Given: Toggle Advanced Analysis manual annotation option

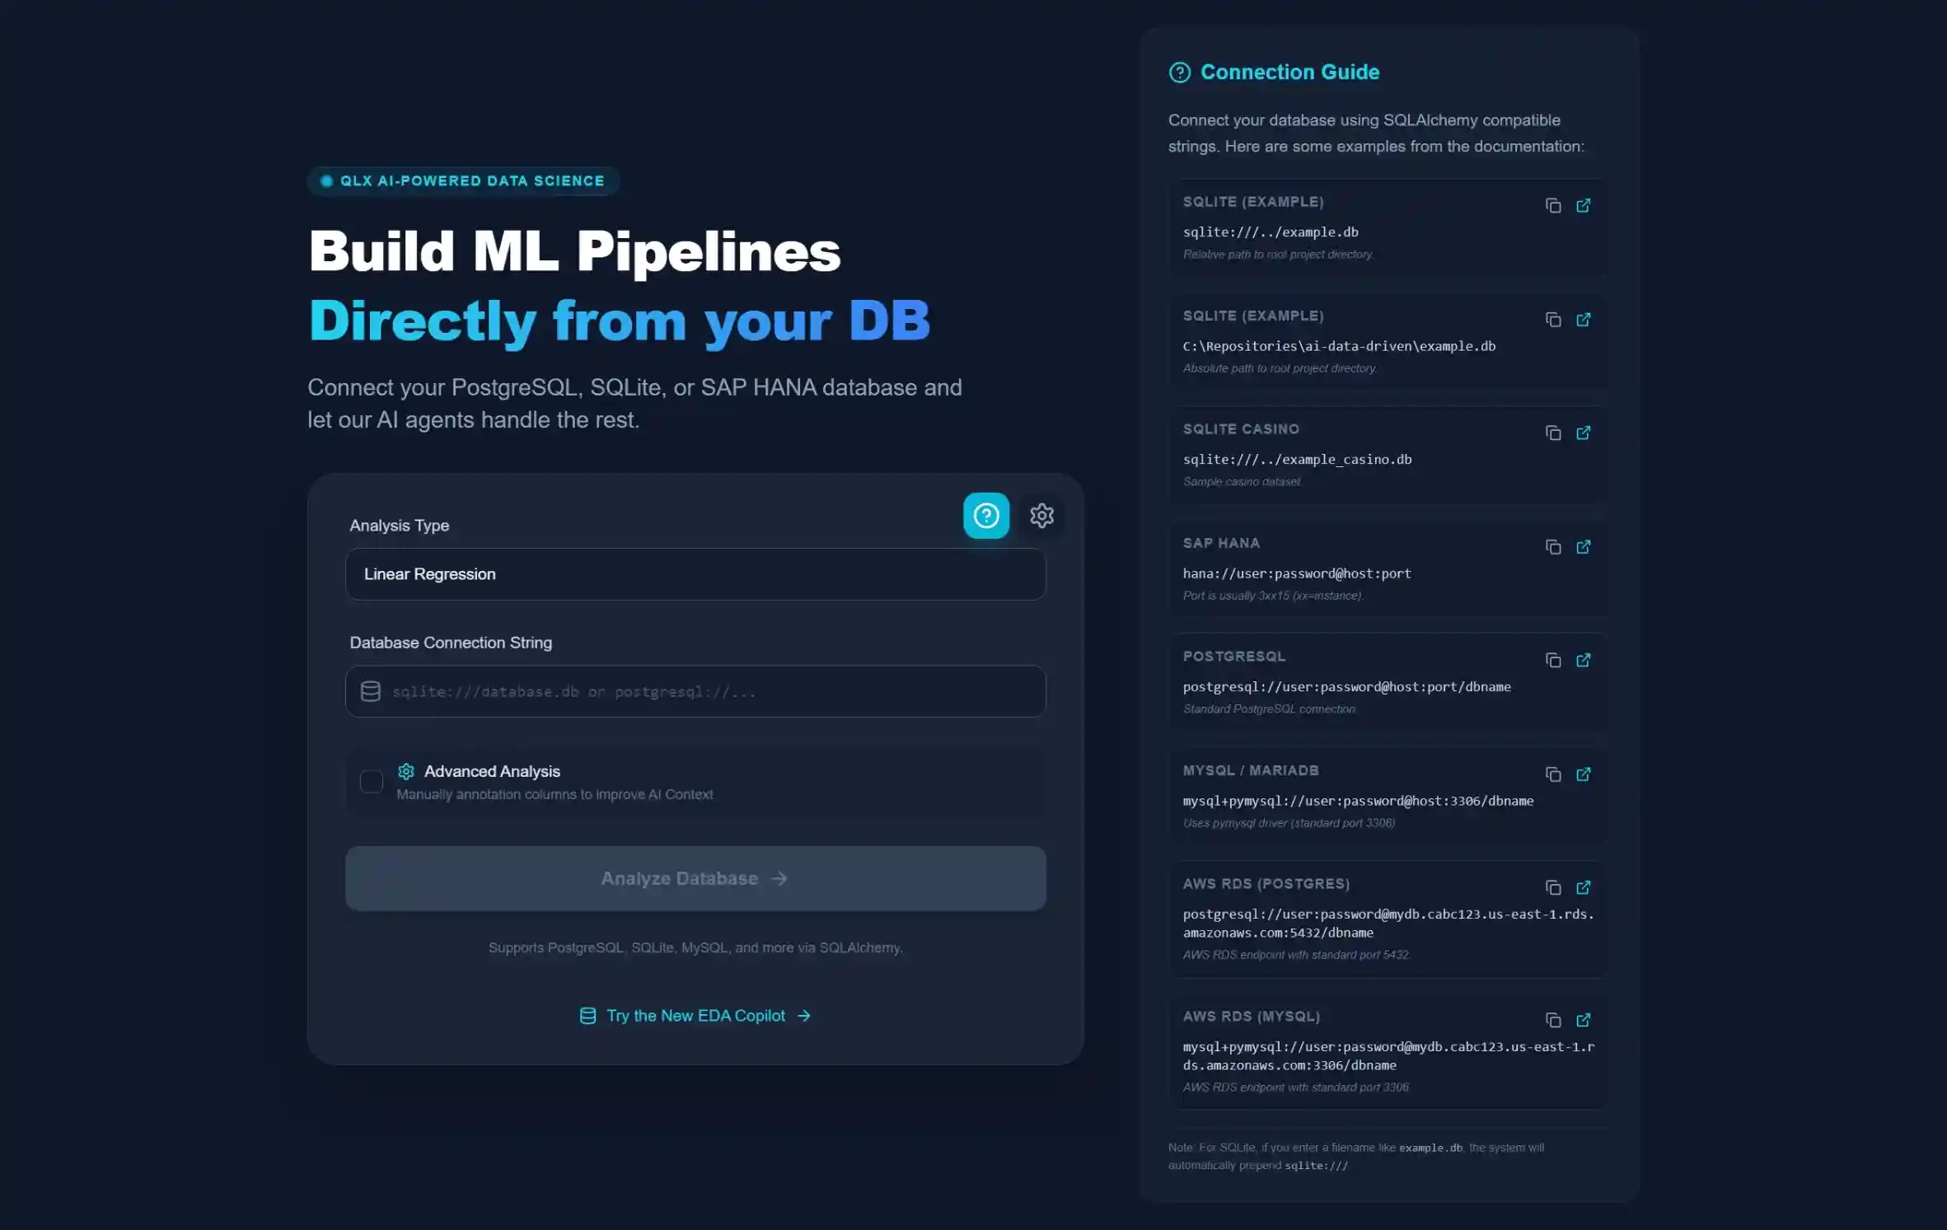Looking at the screenshot, I should click(x=371, y=782).
